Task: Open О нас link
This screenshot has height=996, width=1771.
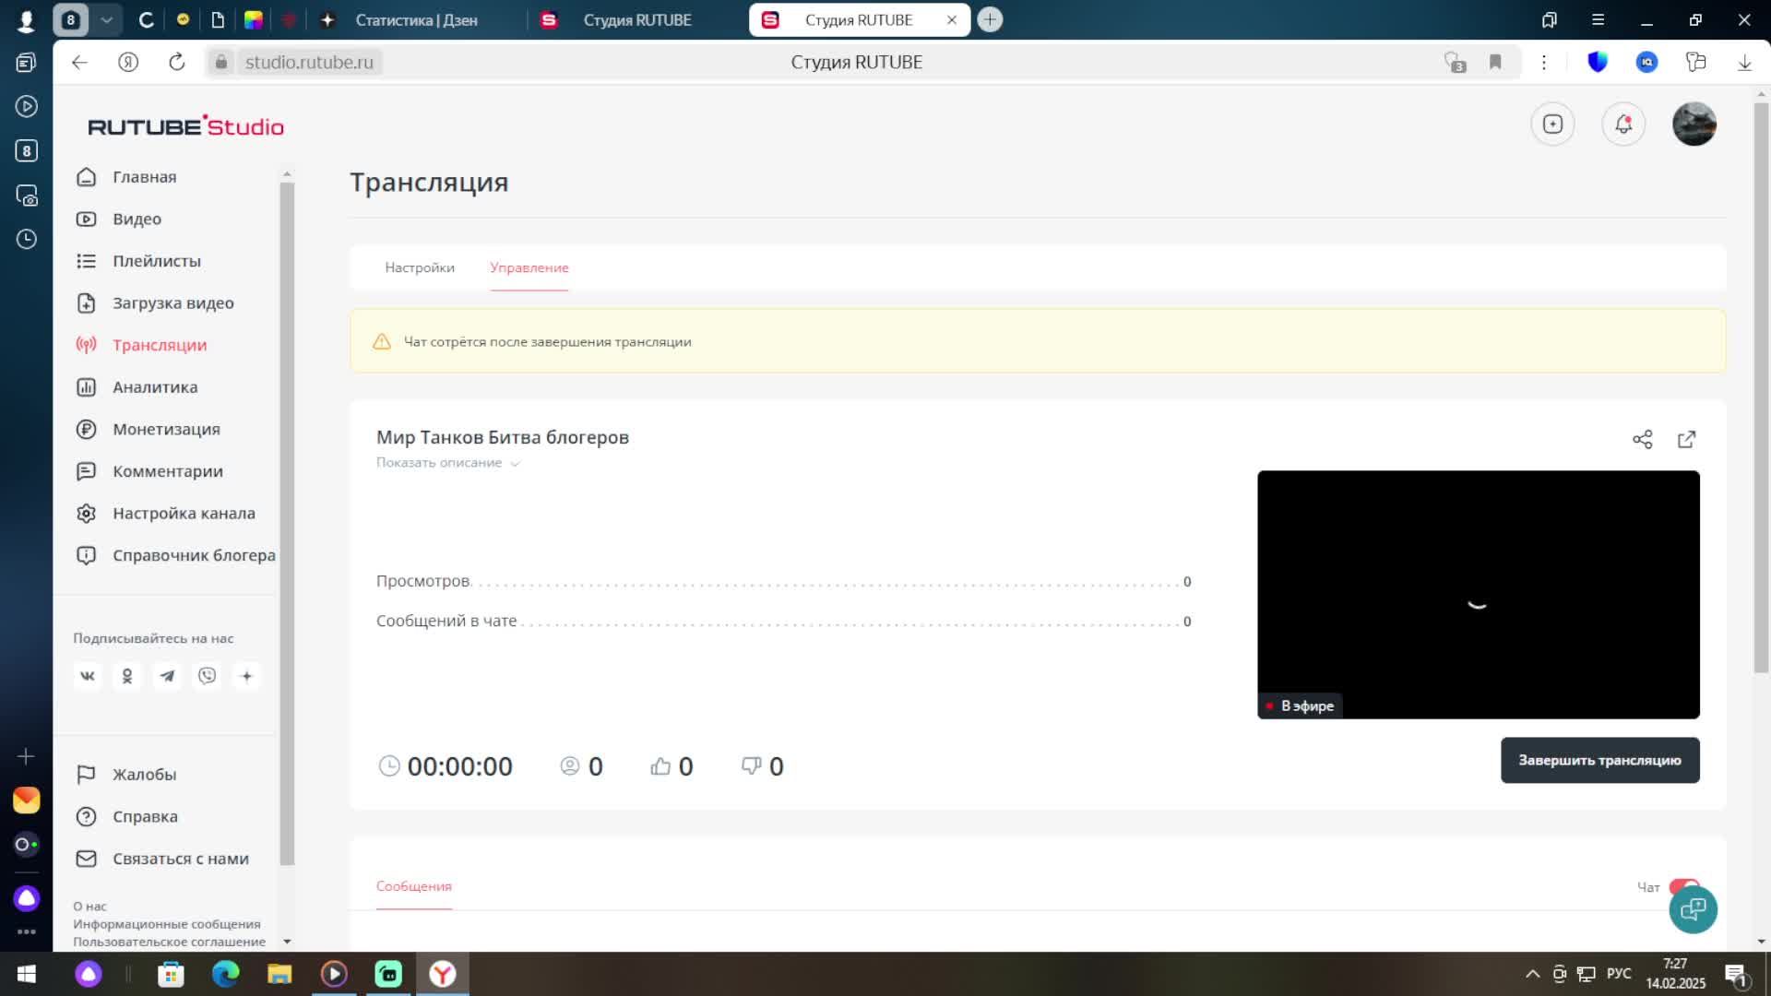Action: (x=89, y=907)
